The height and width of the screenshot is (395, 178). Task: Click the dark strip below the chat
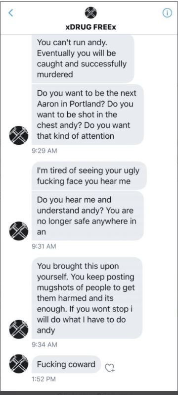tap(89, 393)
